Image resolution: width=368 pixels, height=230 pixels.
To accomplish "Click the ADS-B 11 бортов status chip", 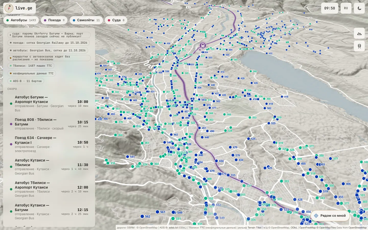I will tap(26, 81).
